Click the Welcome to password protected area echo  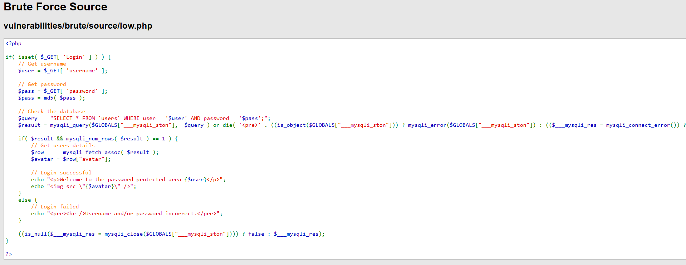click(128, 179)
